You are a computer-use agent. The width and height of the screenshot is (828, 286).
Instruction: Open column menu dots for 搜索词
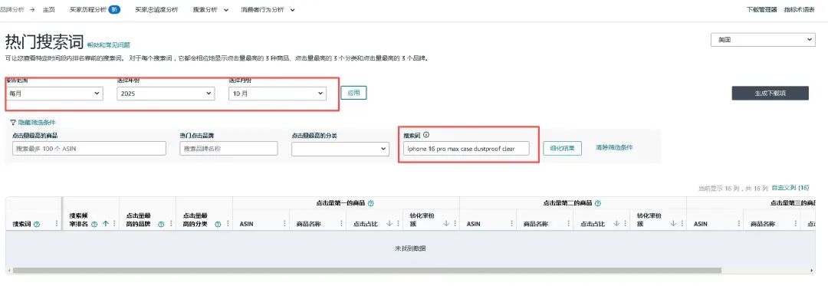[x=57, y=224]
